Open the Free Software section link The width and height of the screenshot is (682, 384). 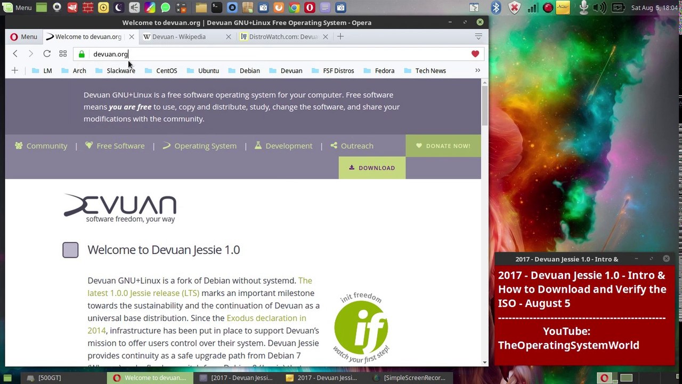coord(115,146)
